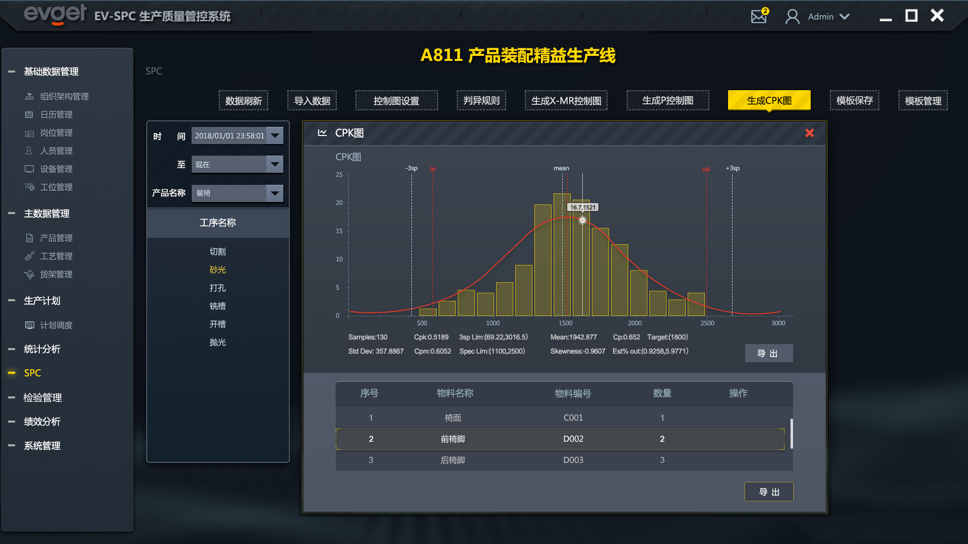Select the 判异规则 toolbar tab

(x=481, y=101)
